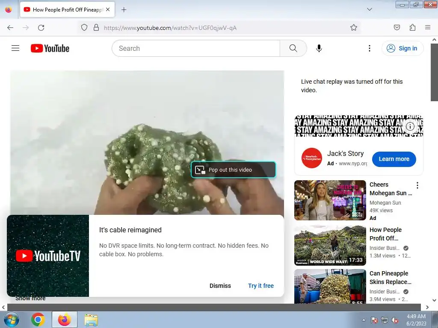Image resolution: width=438 pixels, height=328 pixels.
Task: Select the How People Profit Off Pineapple tab
Action: (x=67, y=10)
